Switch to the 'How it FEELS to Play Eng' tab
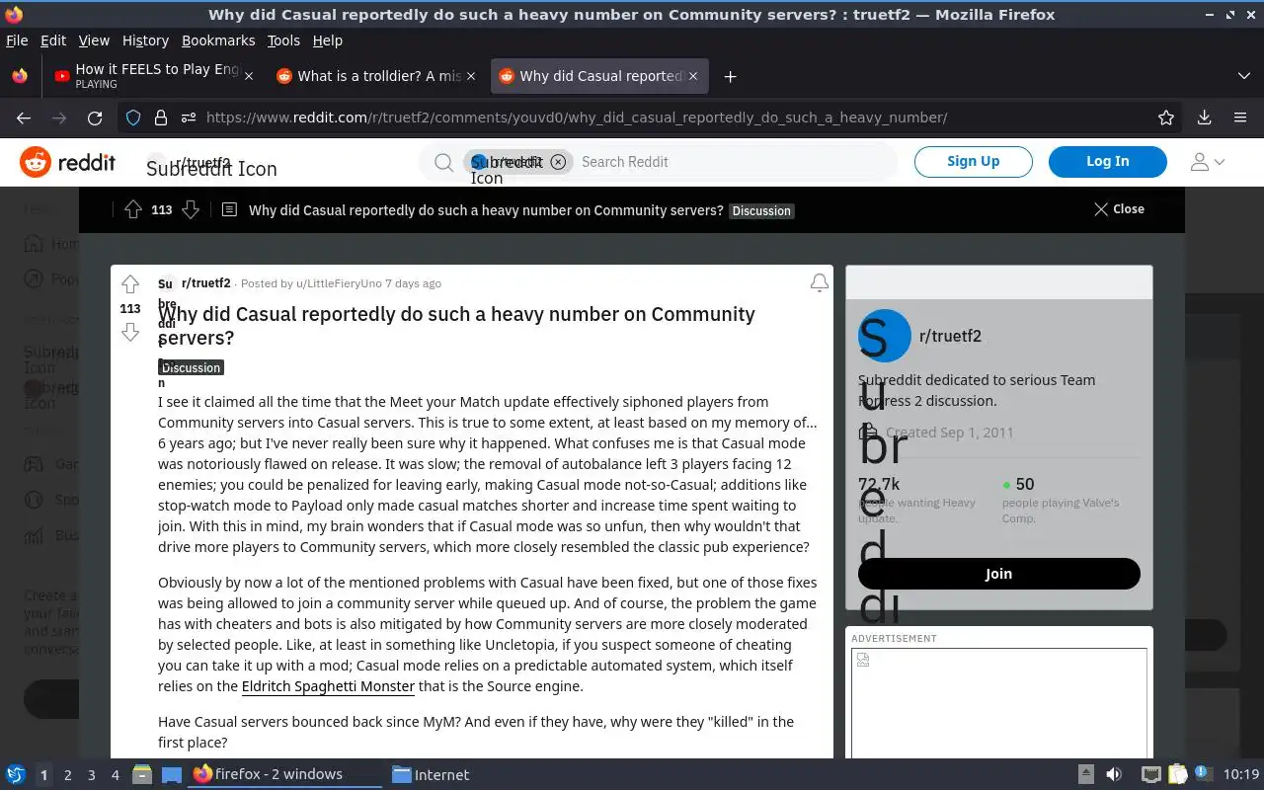Viewport: 1264px width, 790px height. [153, 76]
